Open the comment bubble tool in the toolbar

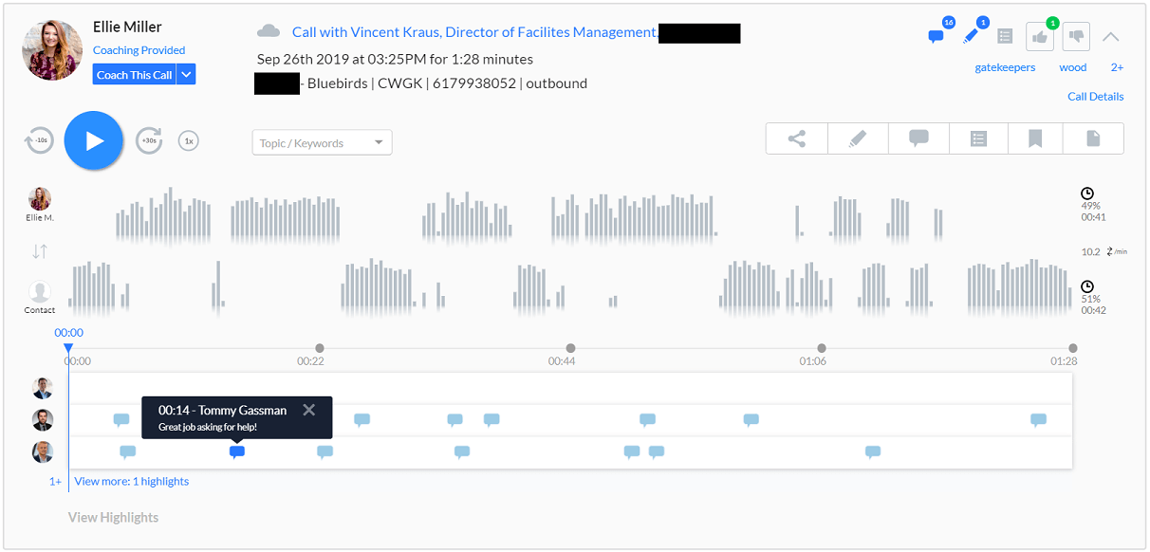pyautogui.click(x=918, y=138)
